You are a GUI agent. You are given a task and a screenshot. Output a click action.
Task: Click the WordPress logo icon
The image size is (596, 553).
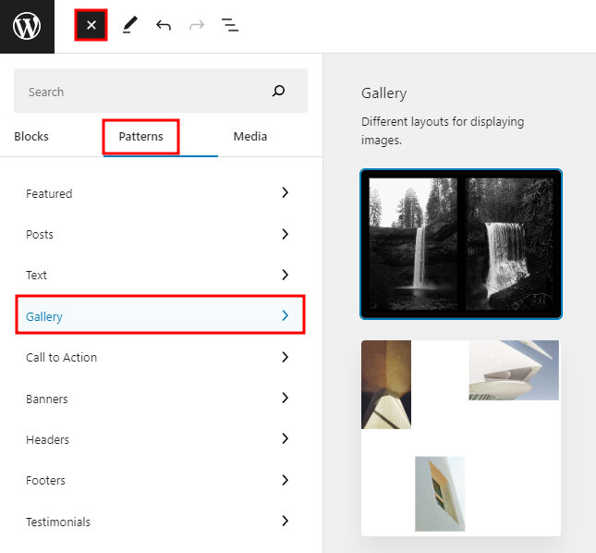coord(27,26)
